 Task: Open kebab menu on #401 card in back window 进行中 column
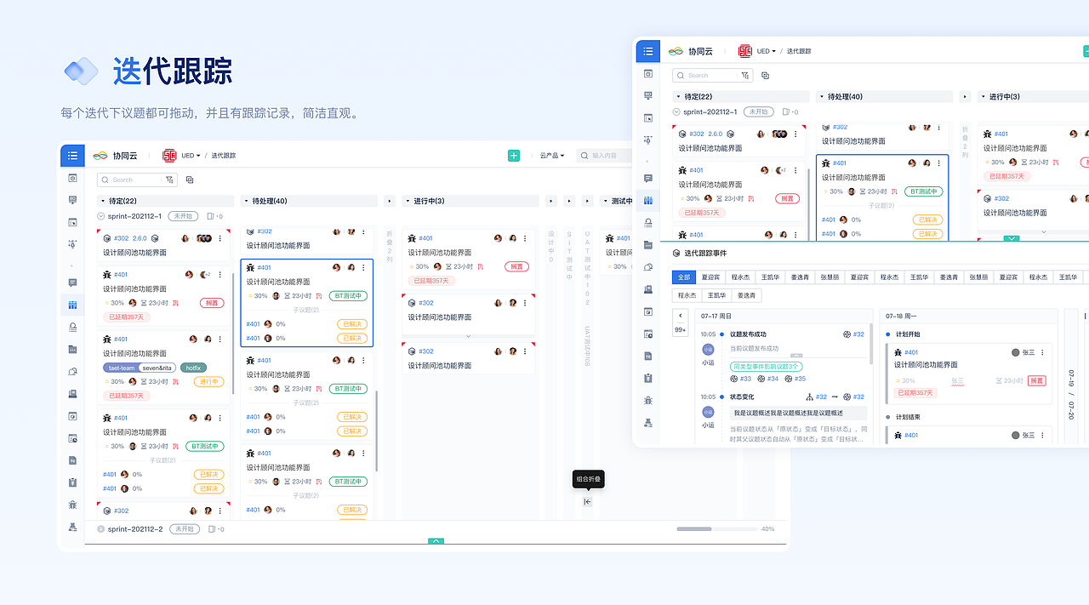pos(525,238)
